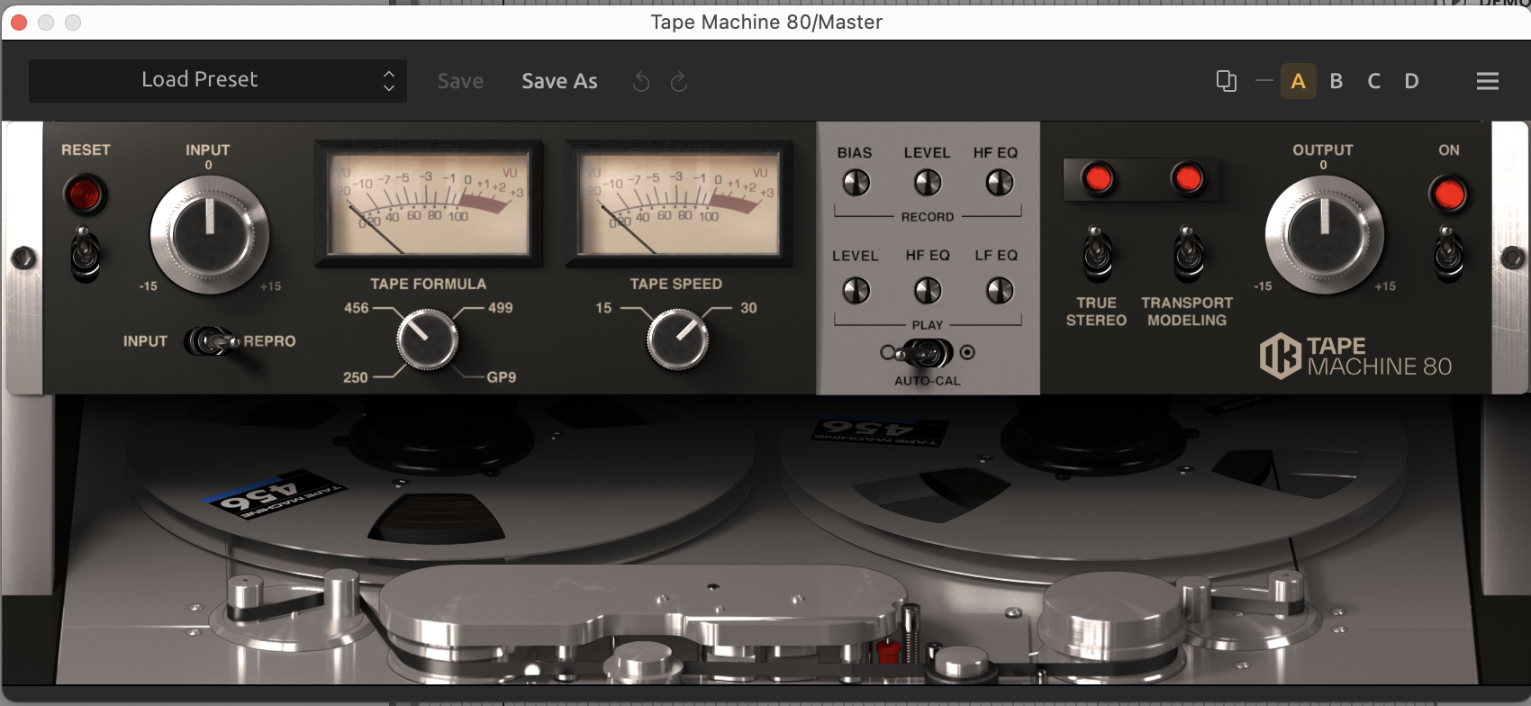The height and width of the screenshot is (706, 1531).
Task: Click the ON red indicator light
Action: (1448, 194)
